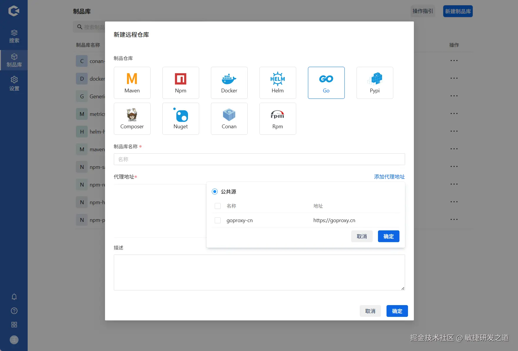Click 确定 at the dialog bottom

(397, 311)
